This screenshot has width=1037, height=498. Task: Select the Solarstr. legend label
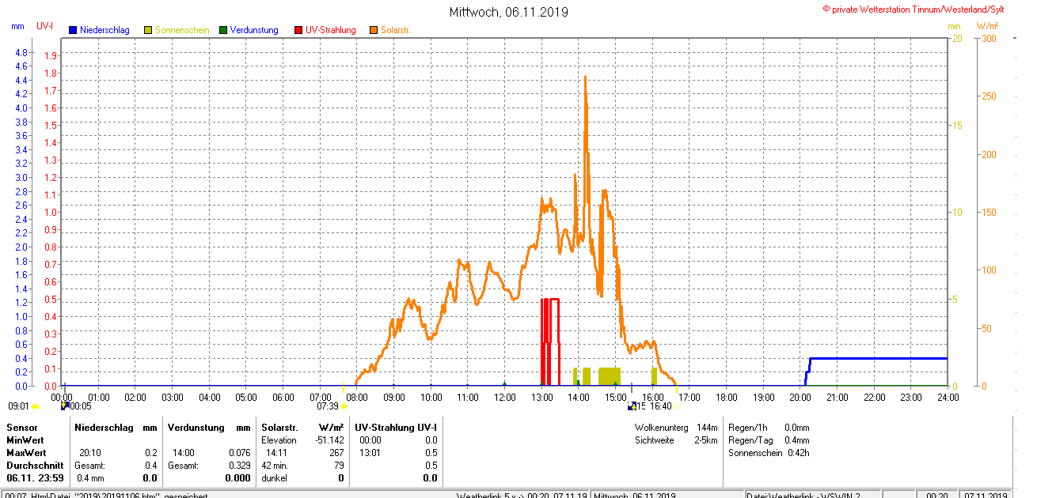click(x=396, y=30)
